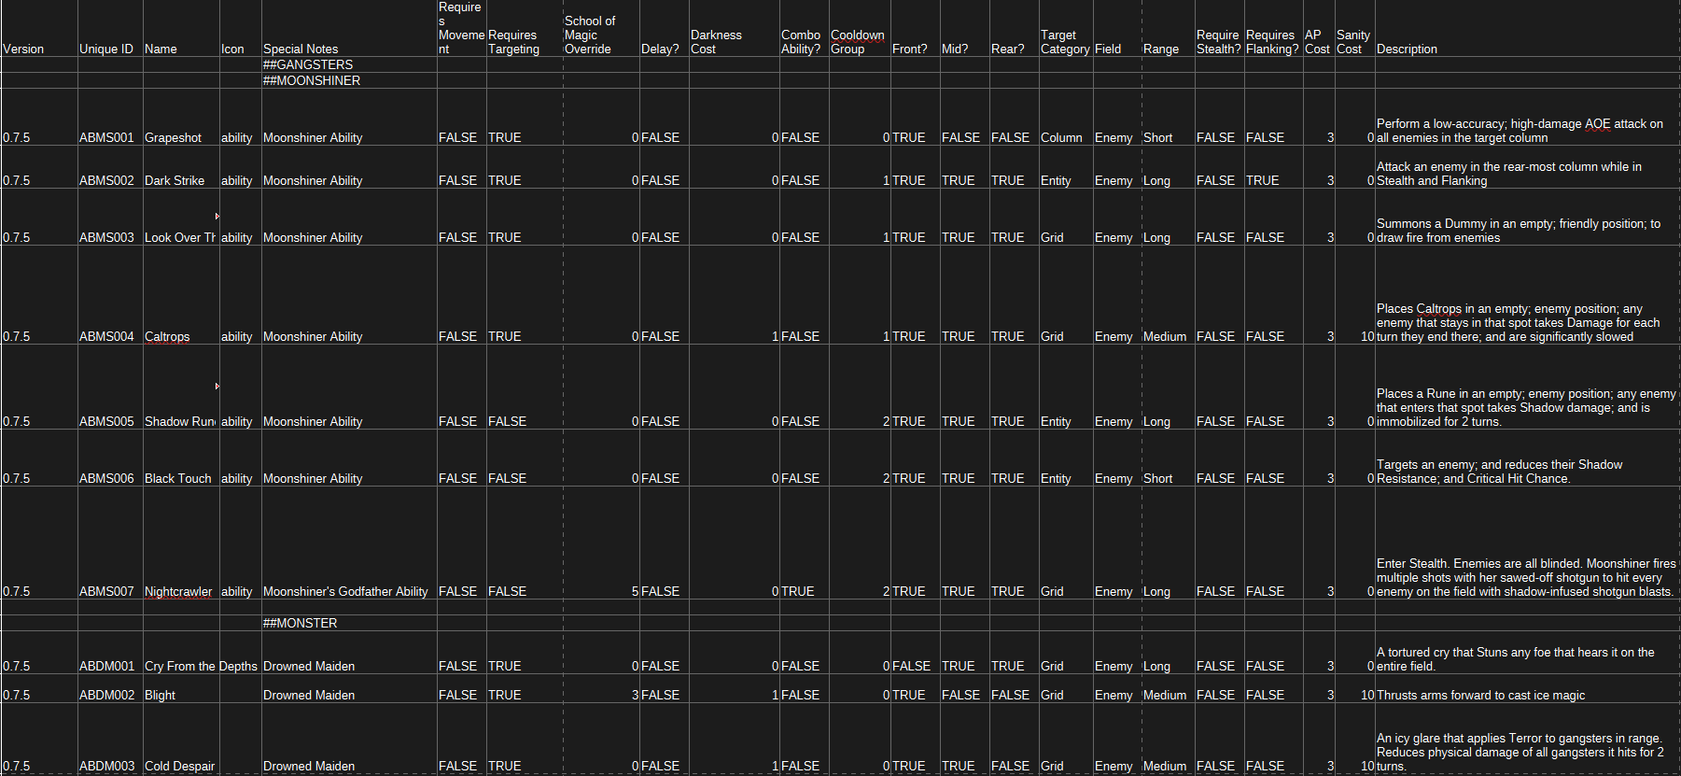Viewport: 1681px width, 776px height.
Task: Select the Cry From the Depths cell
Action: point(201,666)
